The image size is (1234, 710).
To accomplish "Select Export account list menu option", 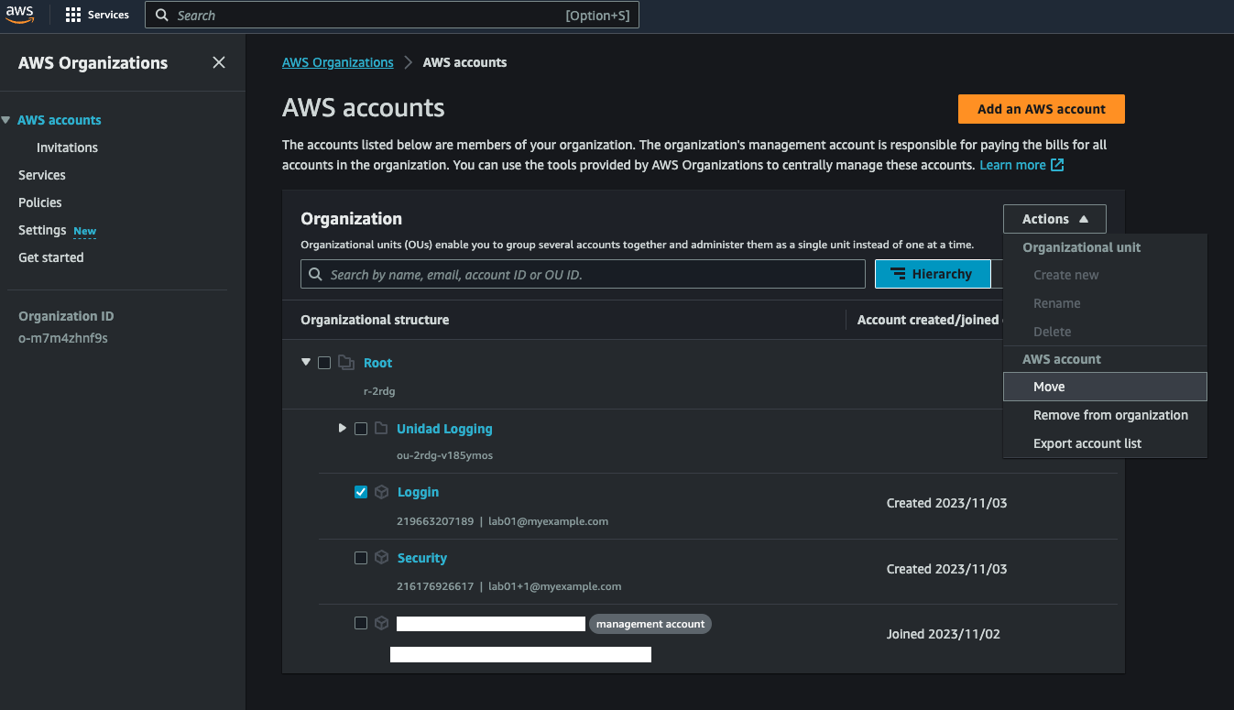I will point(1087,443).
